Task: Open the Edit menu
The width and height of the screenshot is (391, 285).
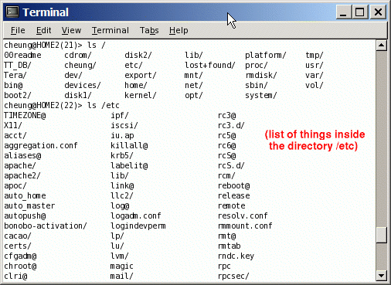Action: click(x=43, y=30)
